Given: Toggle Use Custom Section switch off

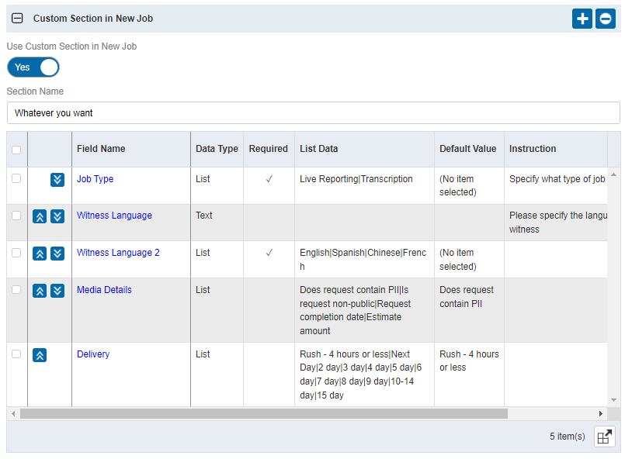Looking at the screenshot, I should (33, 67).
